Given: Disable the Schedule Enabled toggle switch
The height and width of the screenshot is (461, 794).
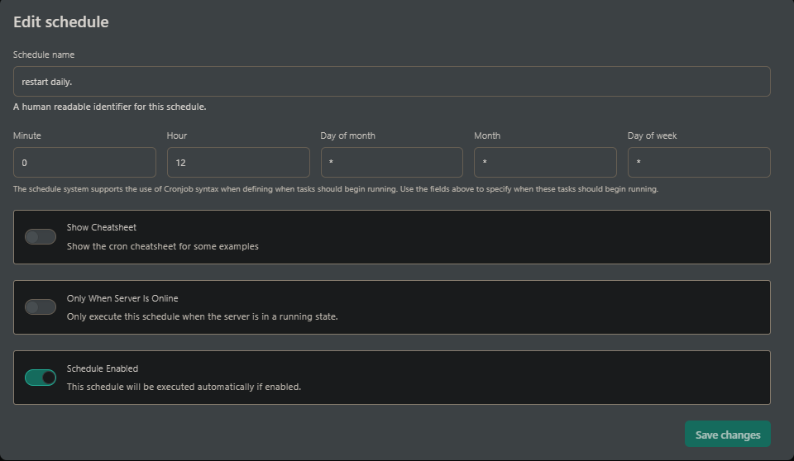Looking at the screenshot, I should point(41,378).
